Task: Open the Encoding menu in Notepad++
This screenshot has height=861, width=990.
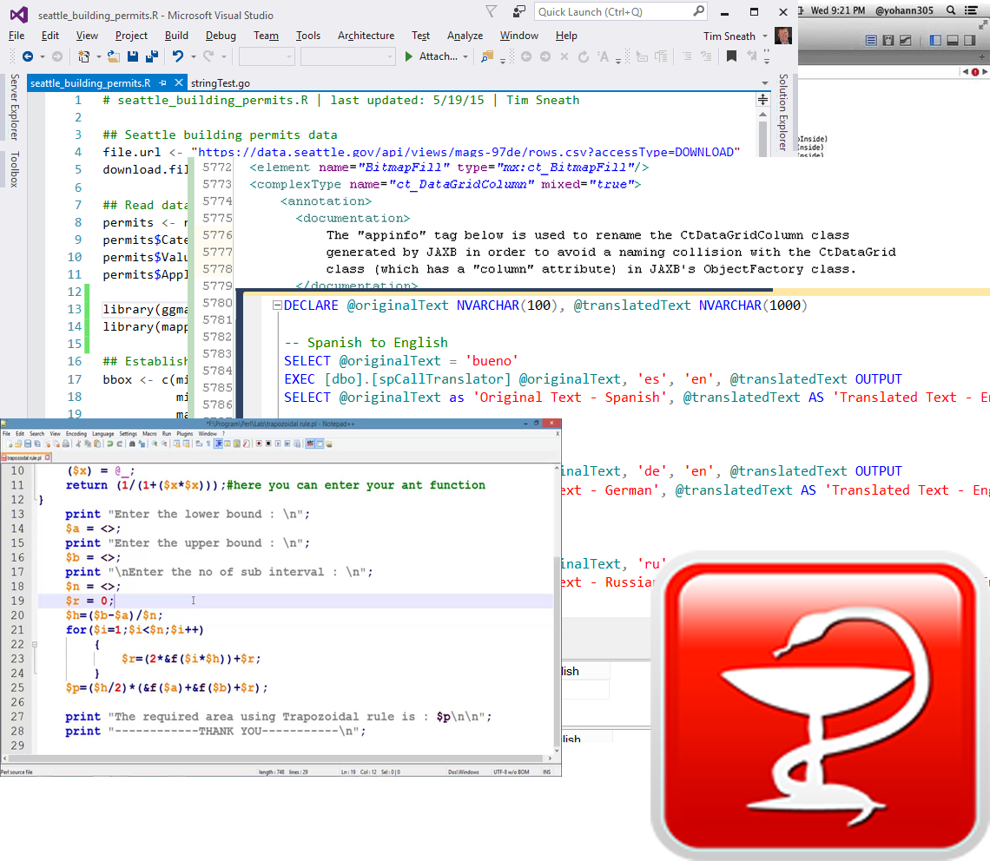Action: [76, 434]
